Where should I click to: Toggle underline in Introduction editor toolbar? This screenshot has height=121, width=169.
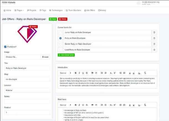(83, 73)
